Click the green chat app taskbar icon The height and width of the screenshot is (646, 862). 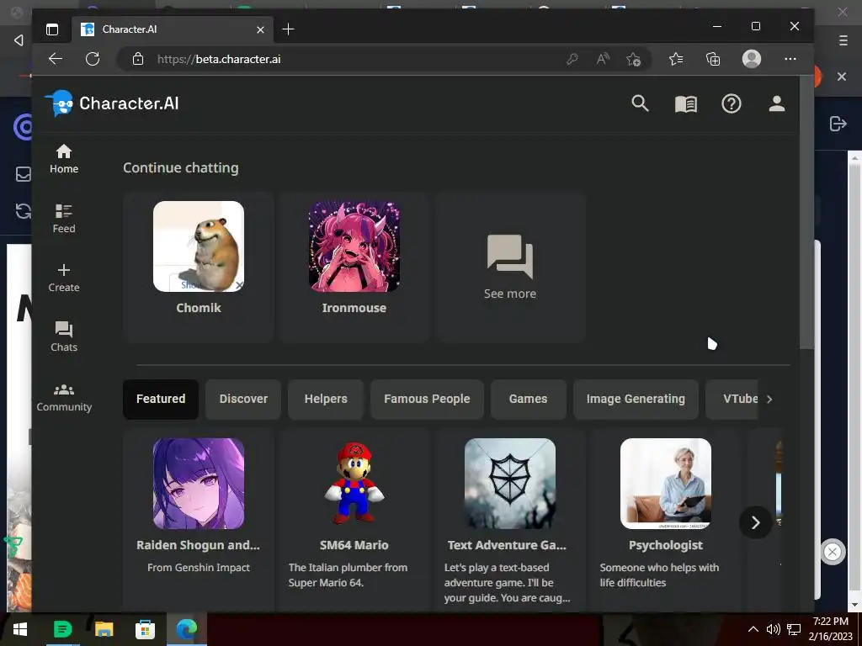point(62,629)
